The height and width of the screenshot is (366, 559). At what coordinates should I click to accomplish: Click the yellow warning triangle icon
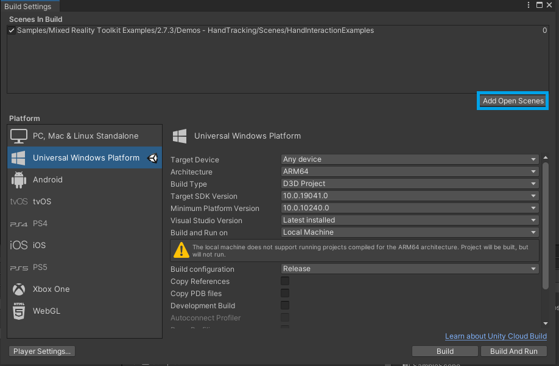click(x=181, y=250)
